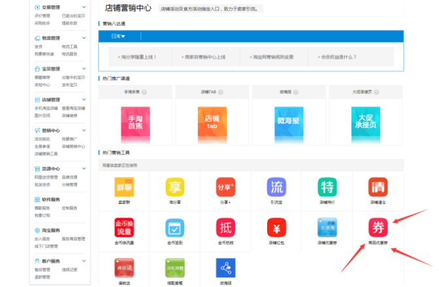Collapse the 营销中心 section chevron
Viewport: 439px width, 287px height.
coord(84,130)
